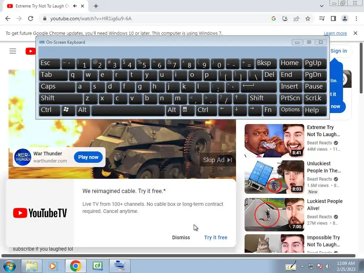Toggle the right Alt key
364x273 pixels.
coord(173,111)
